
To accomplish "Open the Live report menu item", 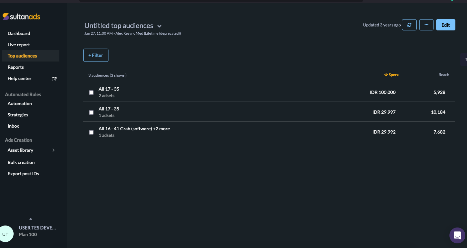I will (x=19, y=45).
